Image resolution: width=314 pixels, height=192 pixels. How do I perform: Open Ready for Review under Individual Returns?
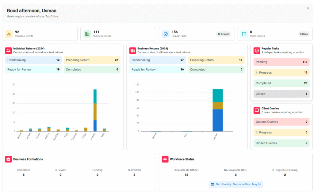pyautogui.click(x=33, y=70)
